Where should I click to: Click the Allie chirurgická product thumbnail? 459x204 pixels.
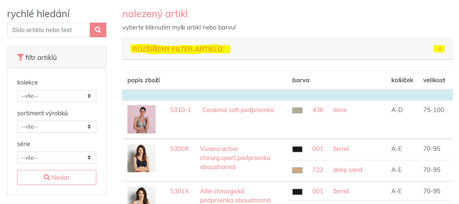click(x=141, y=195)
